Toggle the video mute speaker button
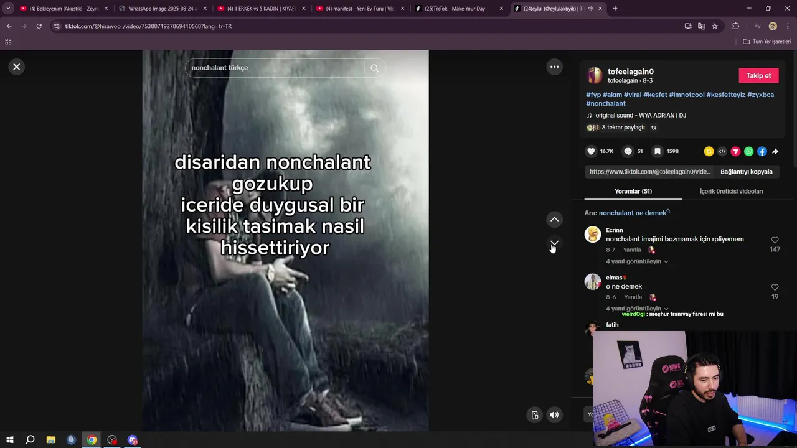Viewport: 797px width, 448px height. point(554,415)
